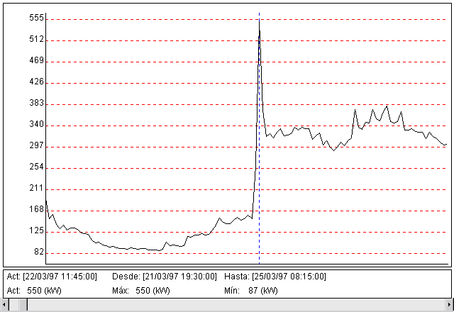This screenshot has width=454, height=312.
Task: Click the 550 kW peak on the curve
Action: point(260,23)
